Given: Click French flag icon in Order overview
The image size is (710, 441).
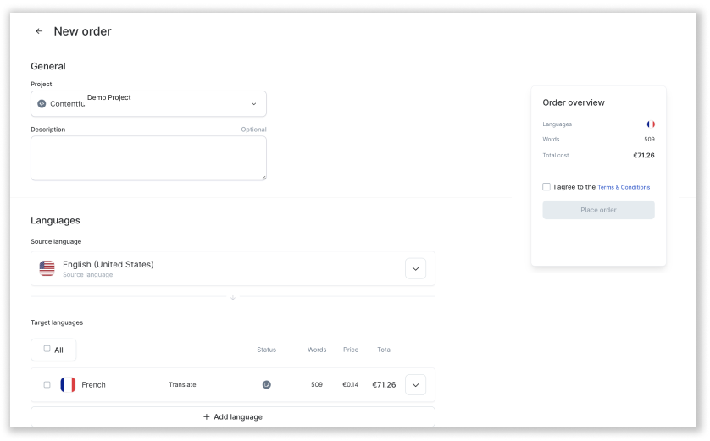Looking at the screenshot, I should 651,124.
